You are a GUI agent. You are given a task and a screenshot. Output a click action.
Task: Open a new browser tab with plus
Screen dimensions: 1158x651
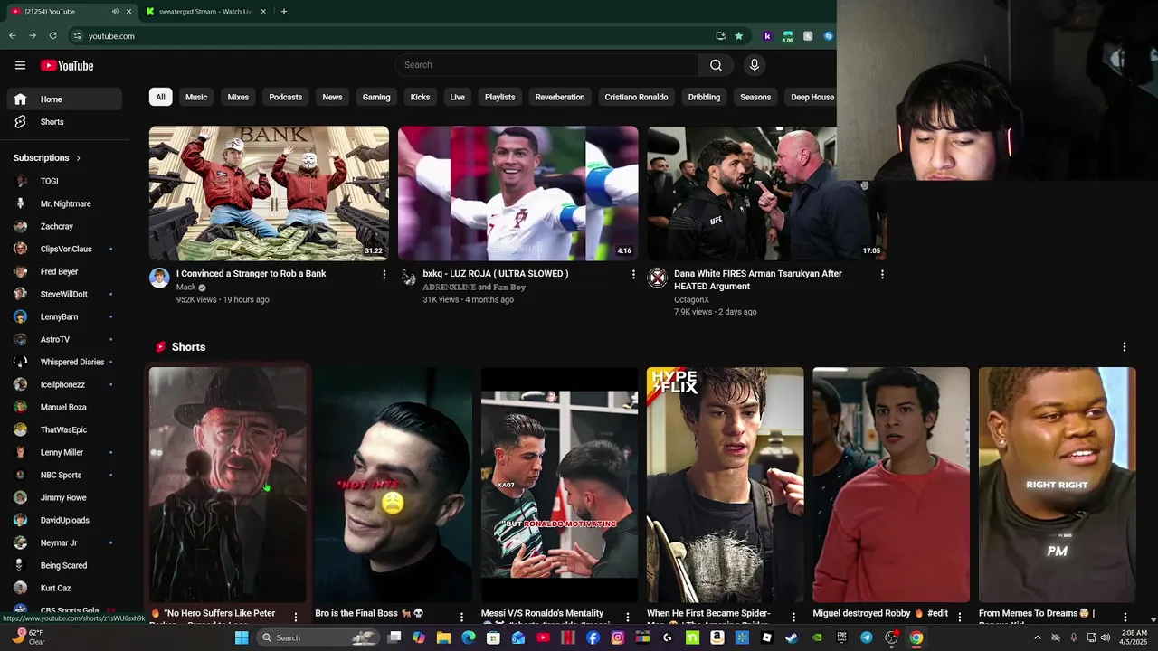click(283, 12)
